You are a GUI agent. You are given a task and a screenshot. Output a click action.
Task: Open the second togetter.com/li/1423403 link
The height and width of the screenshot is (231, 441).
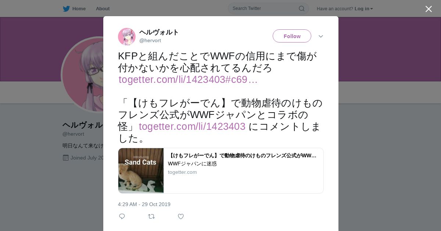pyautogui.click(x=192, y=126)
